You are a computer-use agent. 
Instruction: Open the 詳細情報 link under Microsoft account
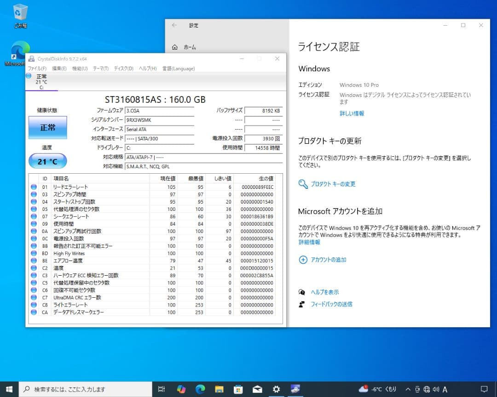tap(309, 242)
